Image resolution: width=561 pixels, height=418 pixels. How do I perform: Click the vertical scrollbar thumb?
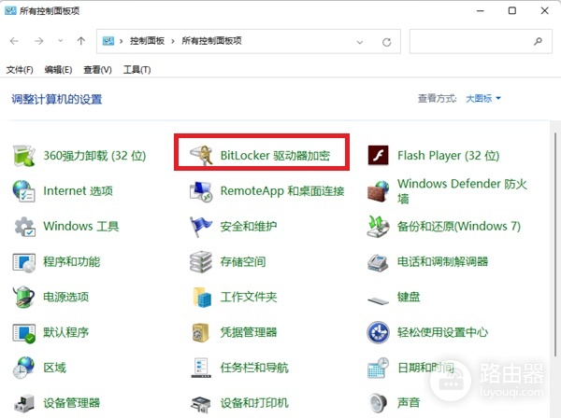tap(555, 243)
